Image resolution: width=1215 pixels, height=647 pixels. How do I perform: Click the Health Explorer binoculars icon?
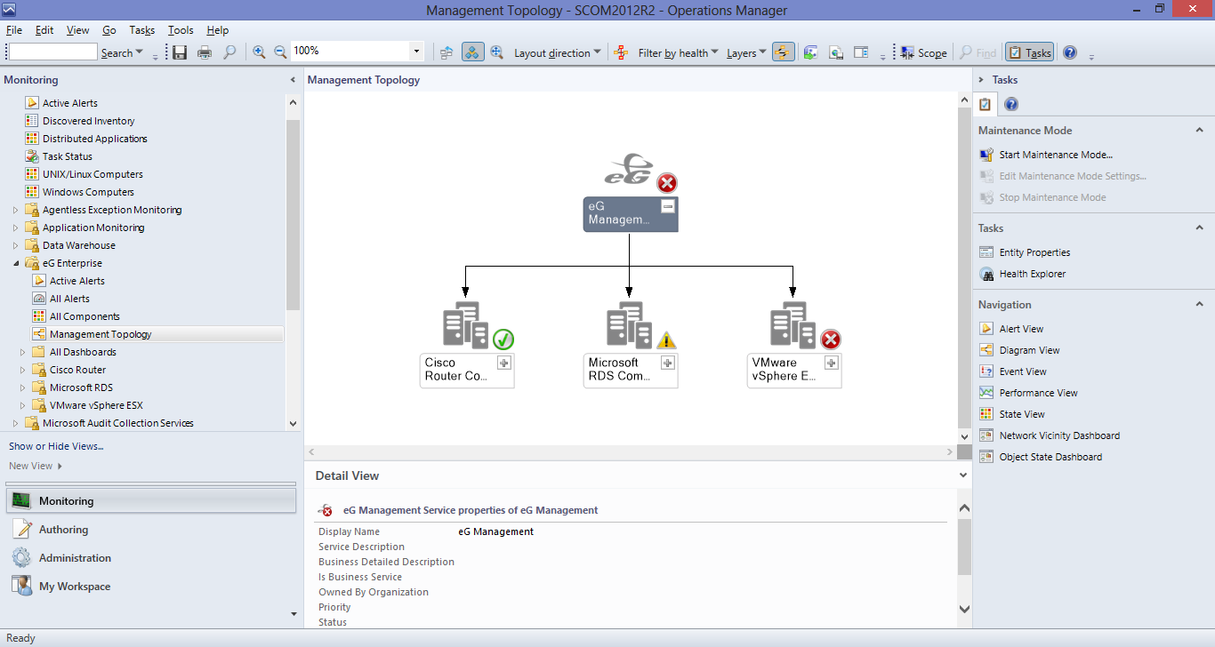(x=986, y=274)
